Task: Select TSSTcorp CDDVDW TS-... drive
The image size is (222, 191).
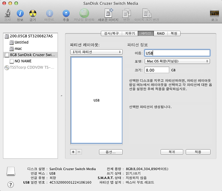Action: pyautogui.click(x=31, y=68)
